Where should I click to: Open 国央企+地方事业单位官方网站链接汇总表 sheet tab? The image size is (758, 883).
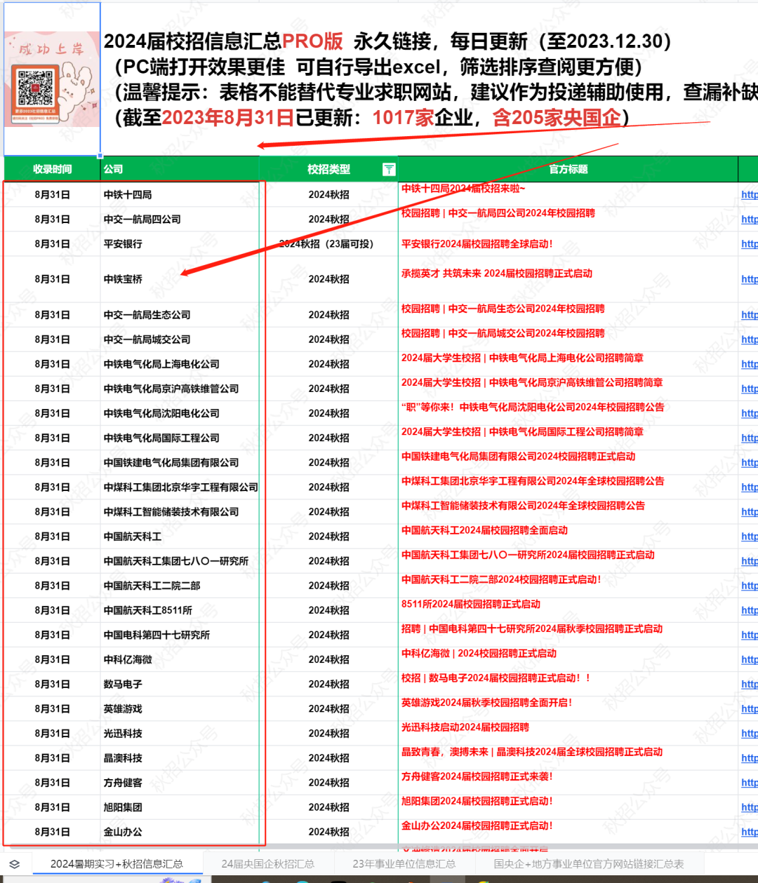click(x=588, y=864)
